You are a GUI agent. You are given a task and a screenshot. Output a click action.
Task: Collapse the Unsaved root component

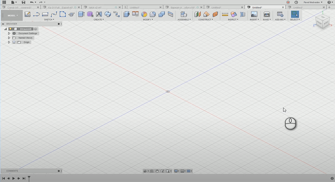tap(6, 29)
